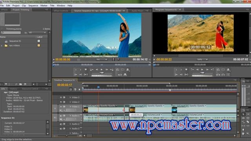Click Source monitor shuttle slider

point(102,73)
